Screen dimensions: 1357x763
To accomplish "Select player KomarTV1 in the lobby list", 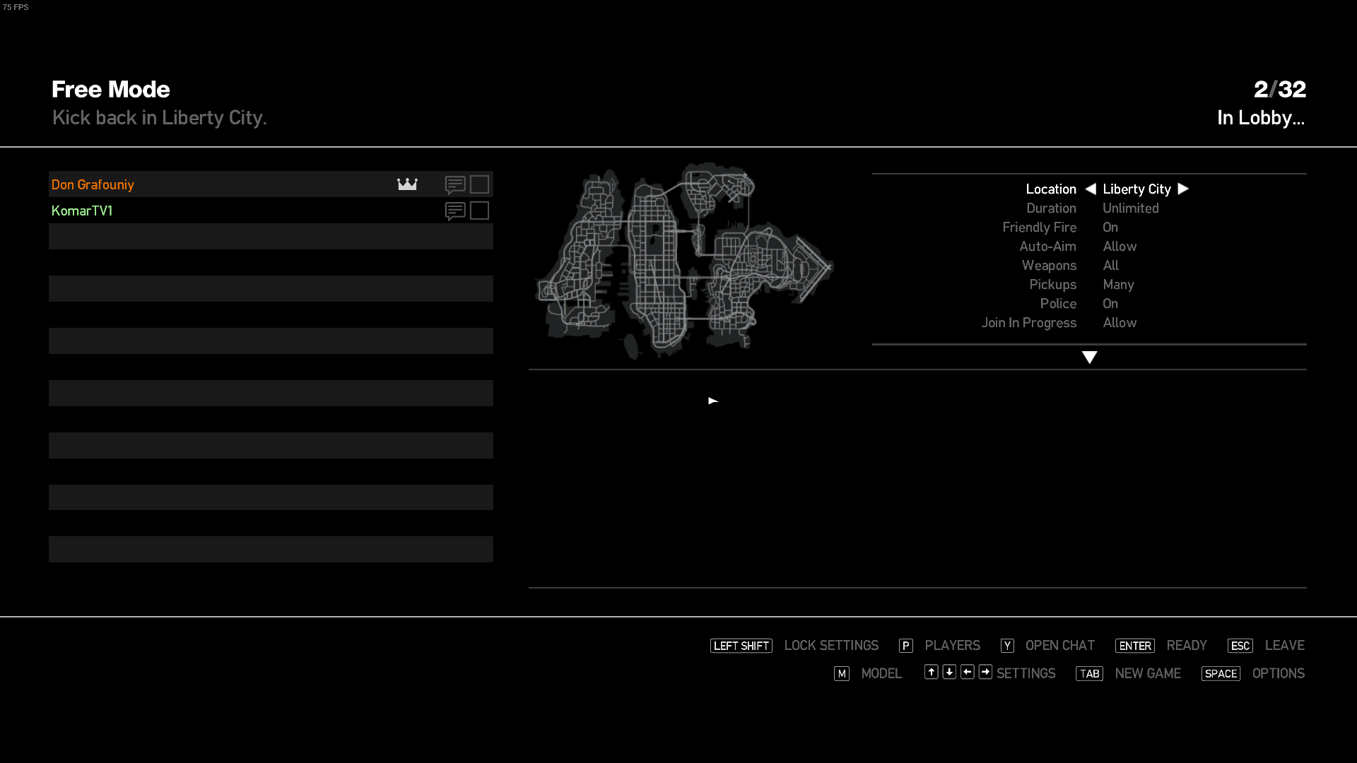I will 82,211.
